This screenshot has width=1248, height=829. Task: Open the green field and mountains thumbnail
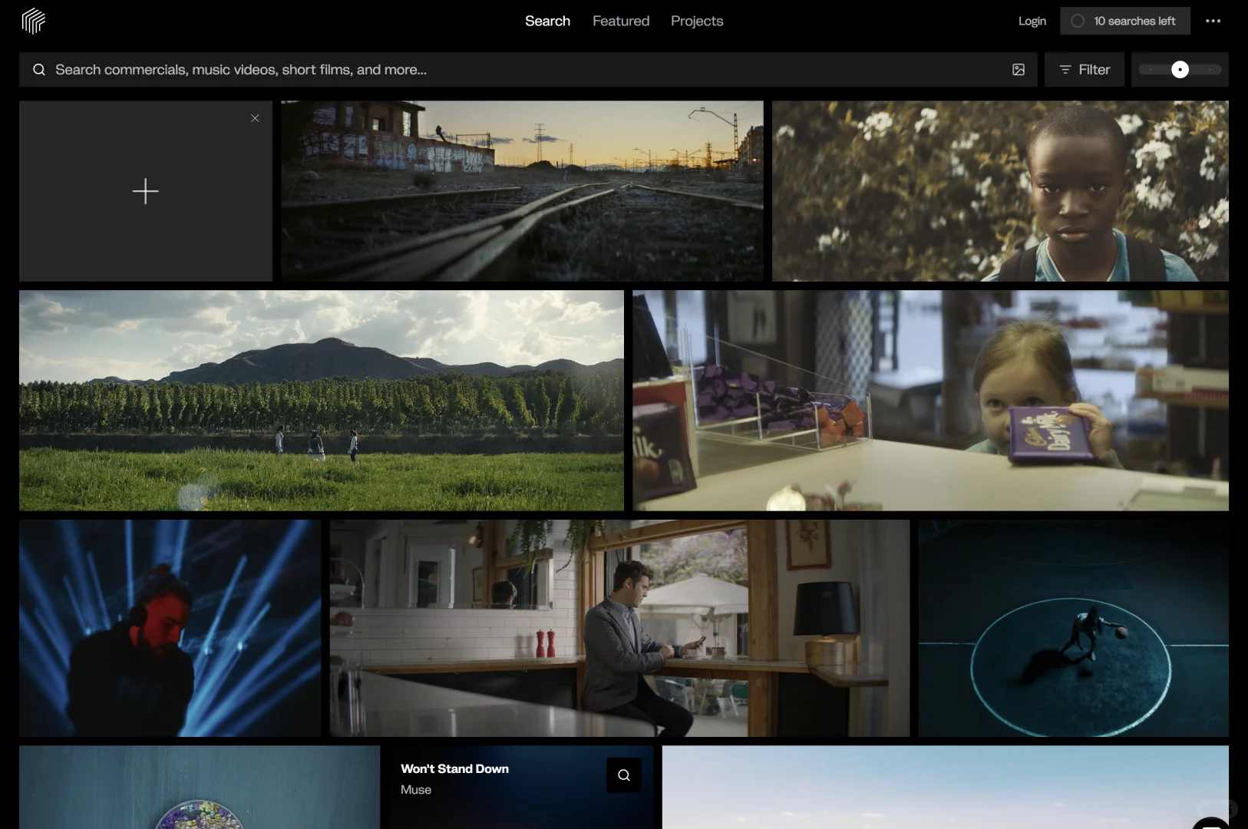coord(322,401)
